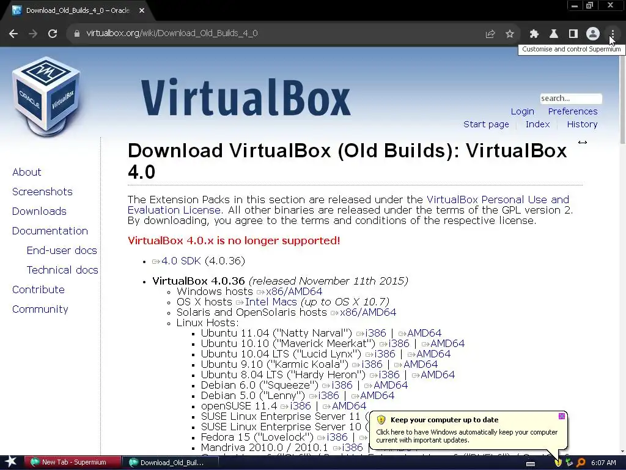This screenshot has width=626, height=470.
Task: Click the forward navigation arrow
Action: click(33, 34)
